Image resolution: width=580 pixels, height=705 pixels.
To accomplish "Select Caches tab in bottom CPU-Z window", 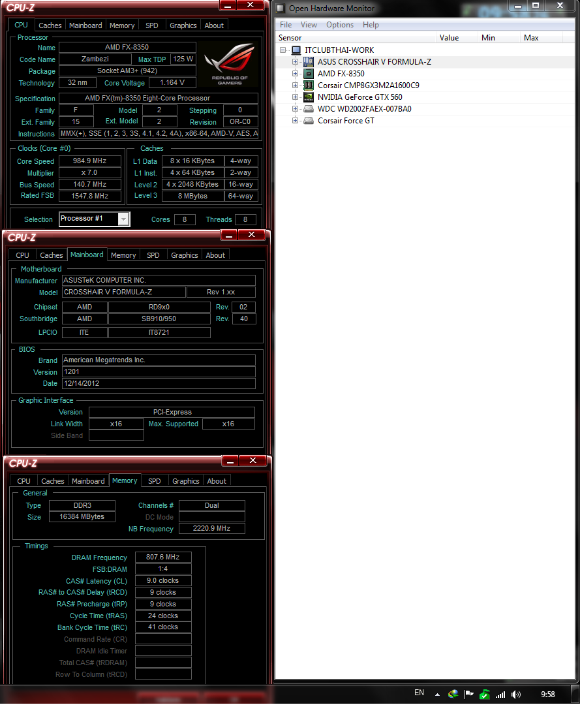I will tap(53, 481).
